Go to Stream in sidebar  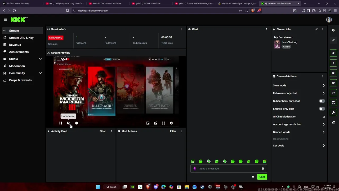(23, 31)
